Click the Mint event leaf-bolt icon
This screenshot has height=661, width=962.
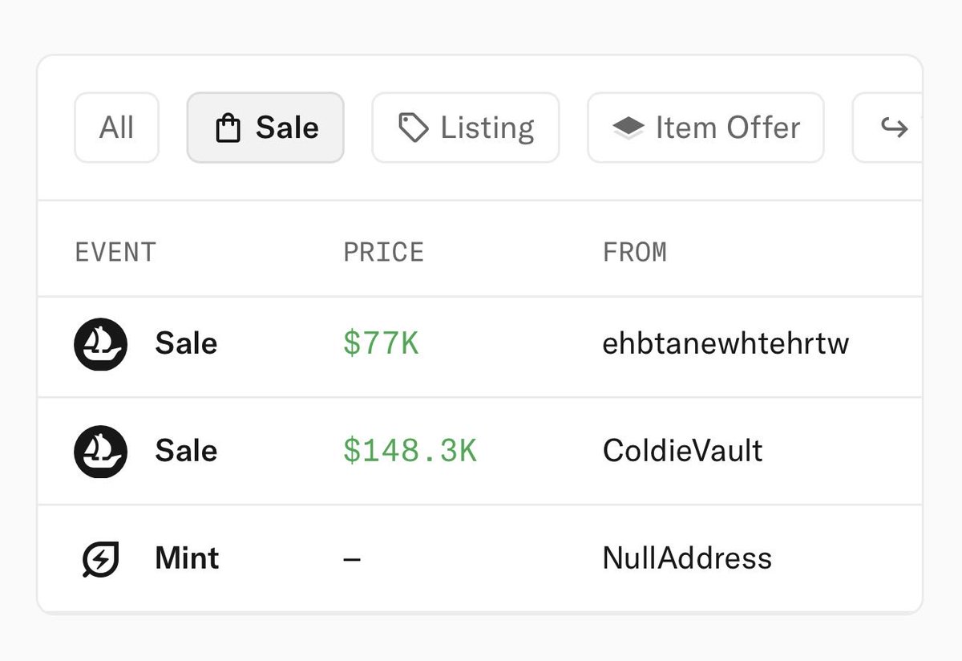(101, 559)
